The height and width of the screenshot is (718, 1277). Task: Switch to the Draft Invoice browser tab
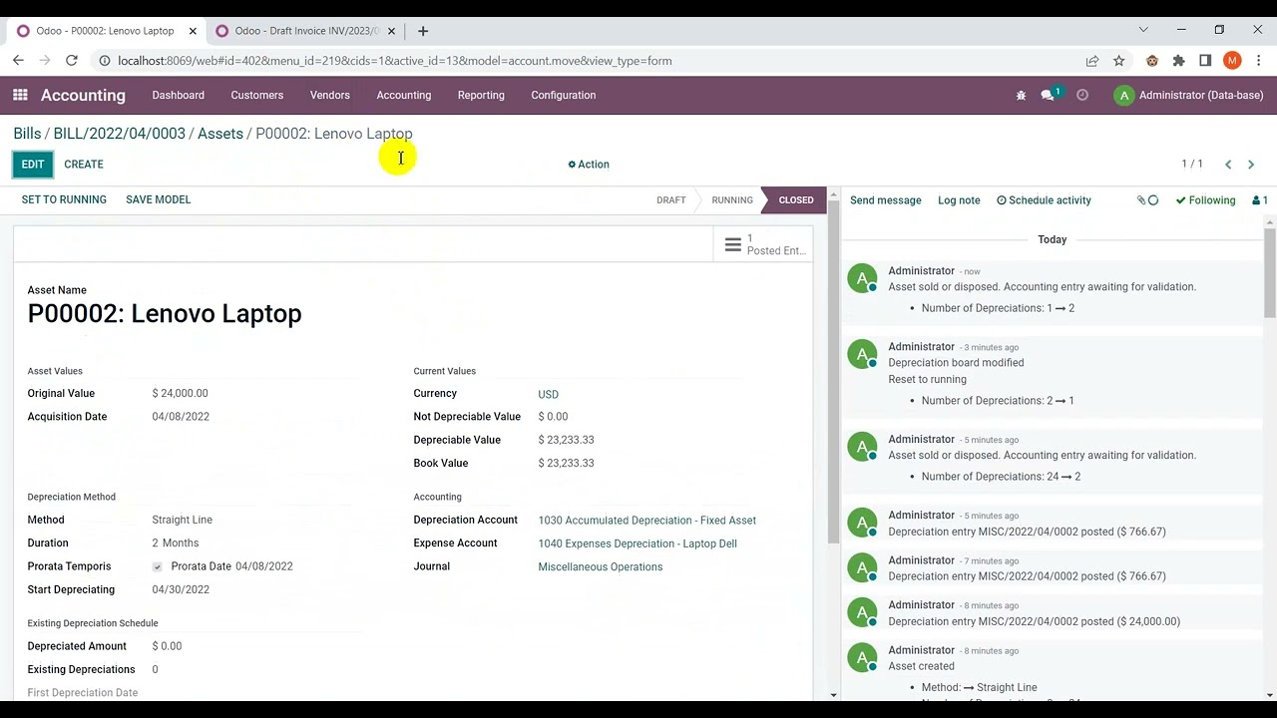(304, 31)
